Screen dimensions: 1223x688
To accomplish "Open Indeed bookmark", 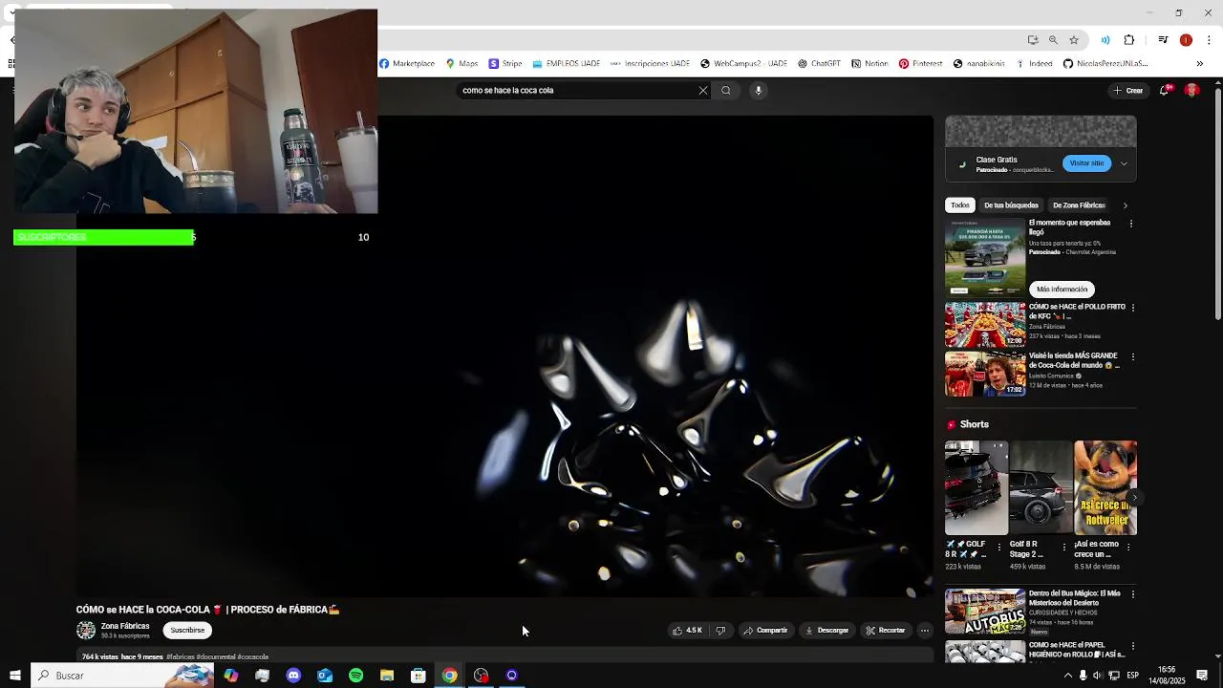I will (1034, 64).
